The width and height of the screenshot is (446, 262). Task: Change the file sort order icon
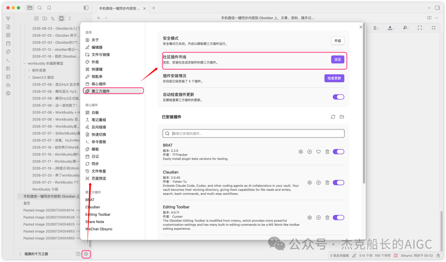point(53,19)
